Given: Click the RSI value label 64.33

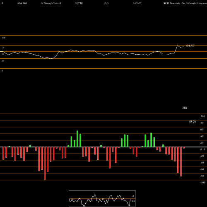Looking at the screenshot, I should (190, 46).
